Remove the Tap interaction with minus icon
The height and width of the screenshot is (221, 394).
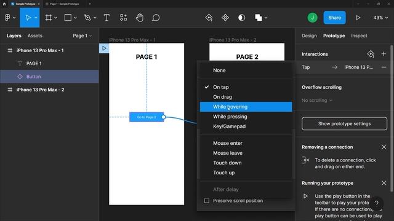(384, 67)
